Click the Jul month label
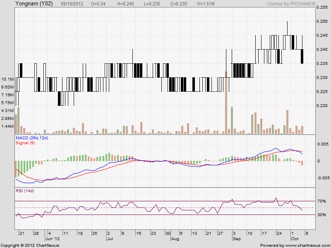Screen dimensions: 331x248 (110, 239)
